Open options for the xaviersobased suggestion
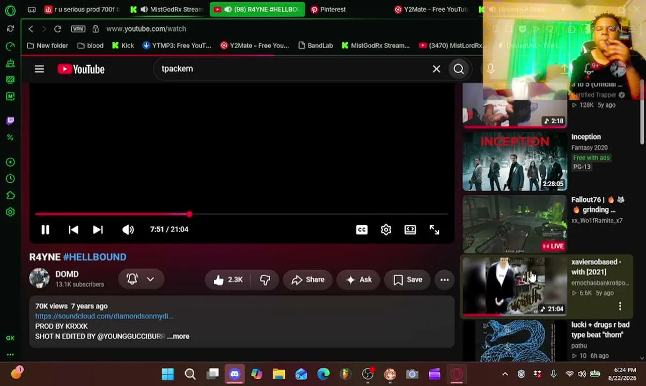646x386 pixels. [x=620, y=306]
